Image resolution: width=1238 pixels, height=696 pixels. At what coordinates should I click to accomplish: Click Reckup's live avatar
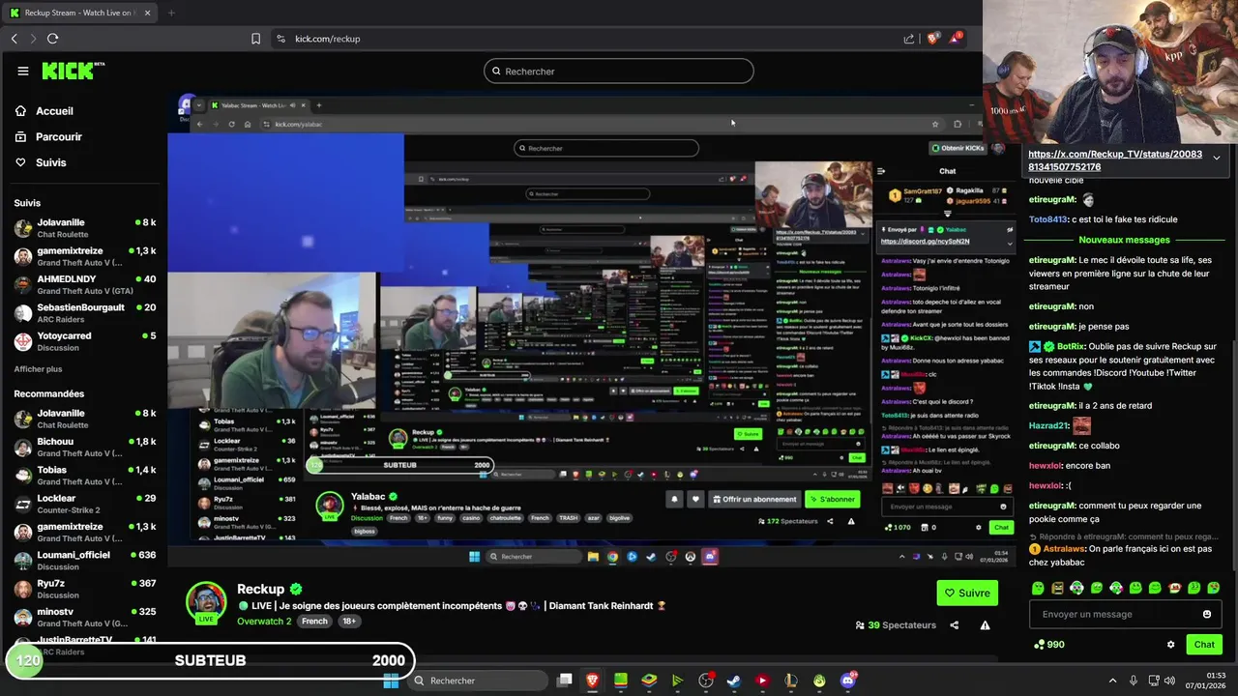(x=206, y=602)
